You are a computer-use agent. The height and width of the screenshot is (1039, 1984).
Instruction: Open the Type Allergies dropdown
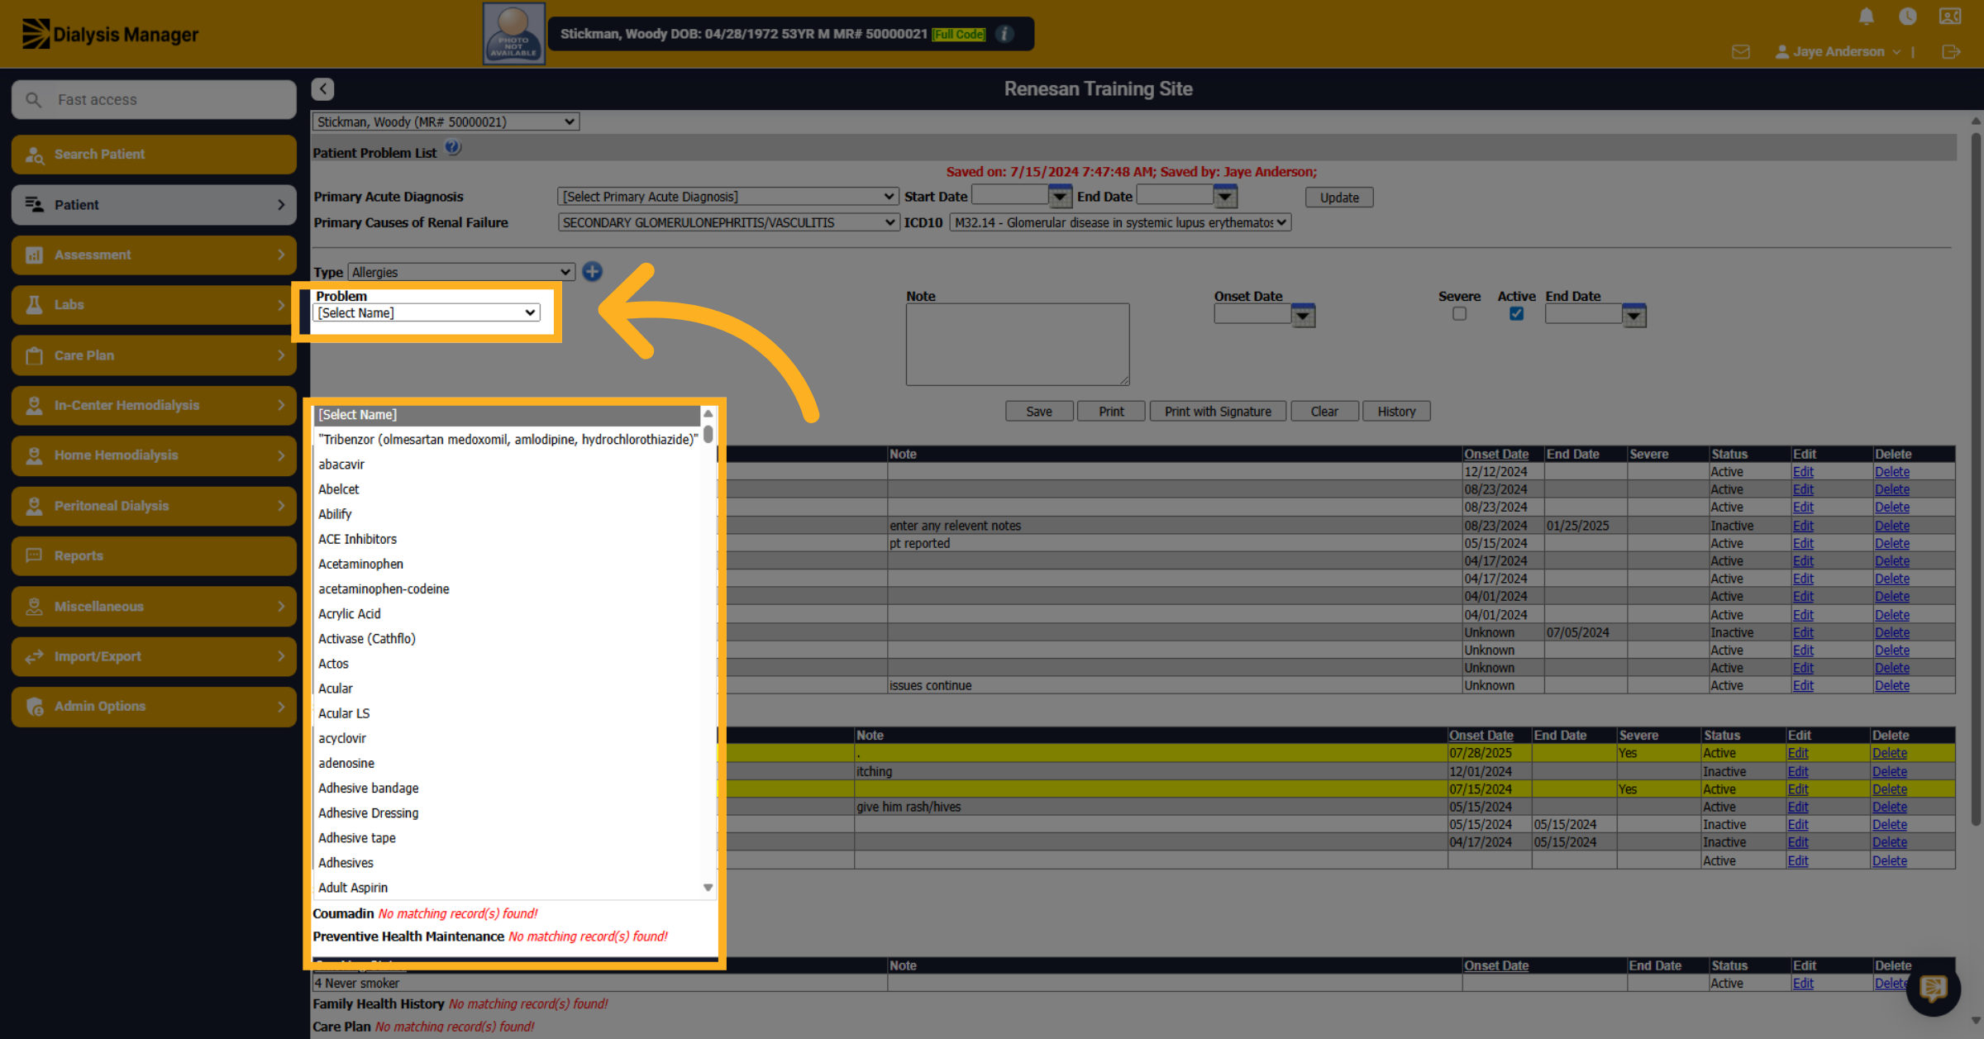[461, 272]
